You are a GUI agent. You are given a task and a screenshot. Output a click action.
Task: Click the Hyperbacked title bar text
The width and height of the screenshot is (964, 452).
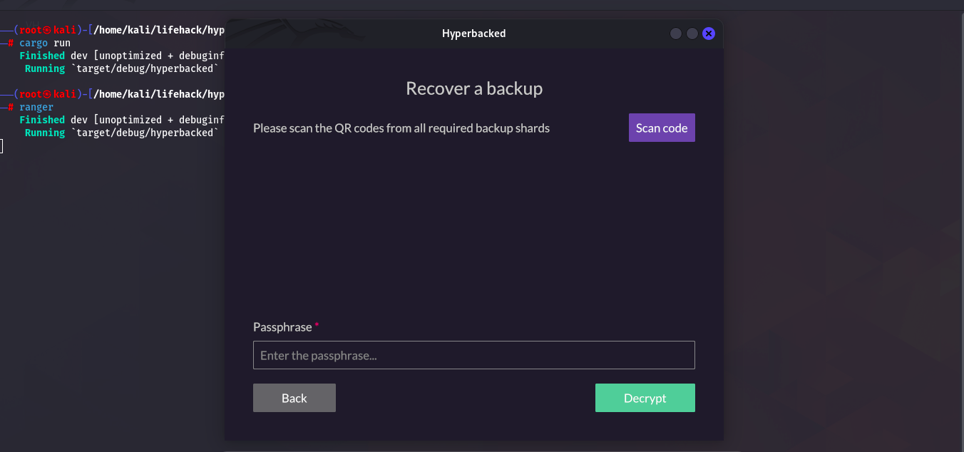coord(473,34)
